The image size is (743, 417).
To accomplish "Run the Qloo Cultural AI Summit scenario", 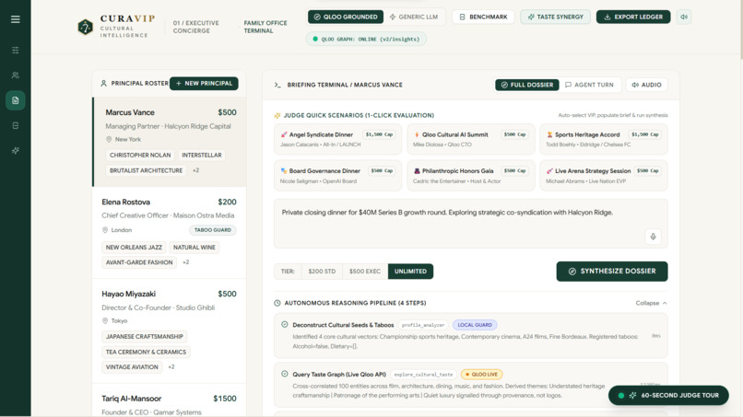I will (x=470, y=139).
